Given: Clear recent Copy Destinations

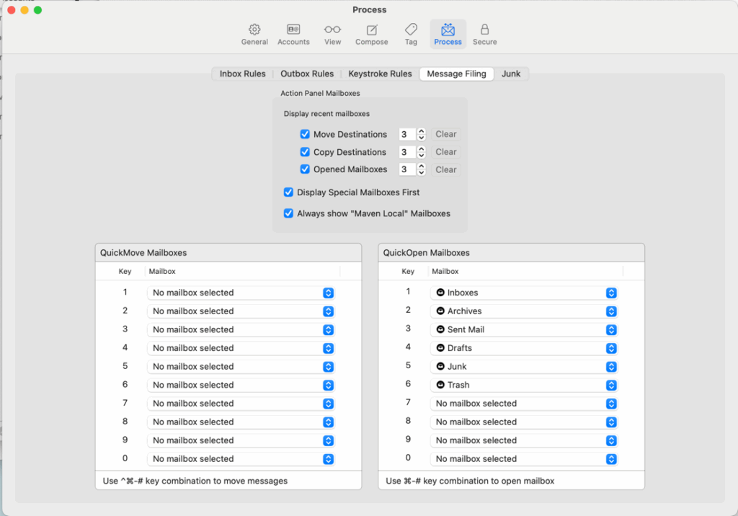Looking at the screenshot, I should (445, 152).
